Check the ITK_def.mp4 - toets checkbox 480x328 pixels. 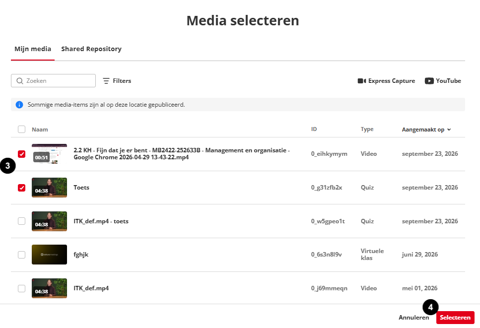21,221
